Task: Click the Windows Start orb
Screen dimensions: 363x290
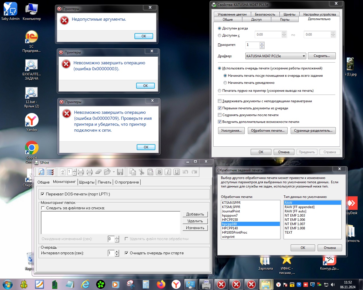Action: click(7, 284)
